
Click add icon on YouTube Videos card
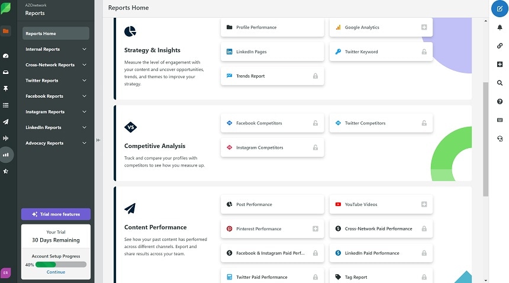click(x=424, y=204)
